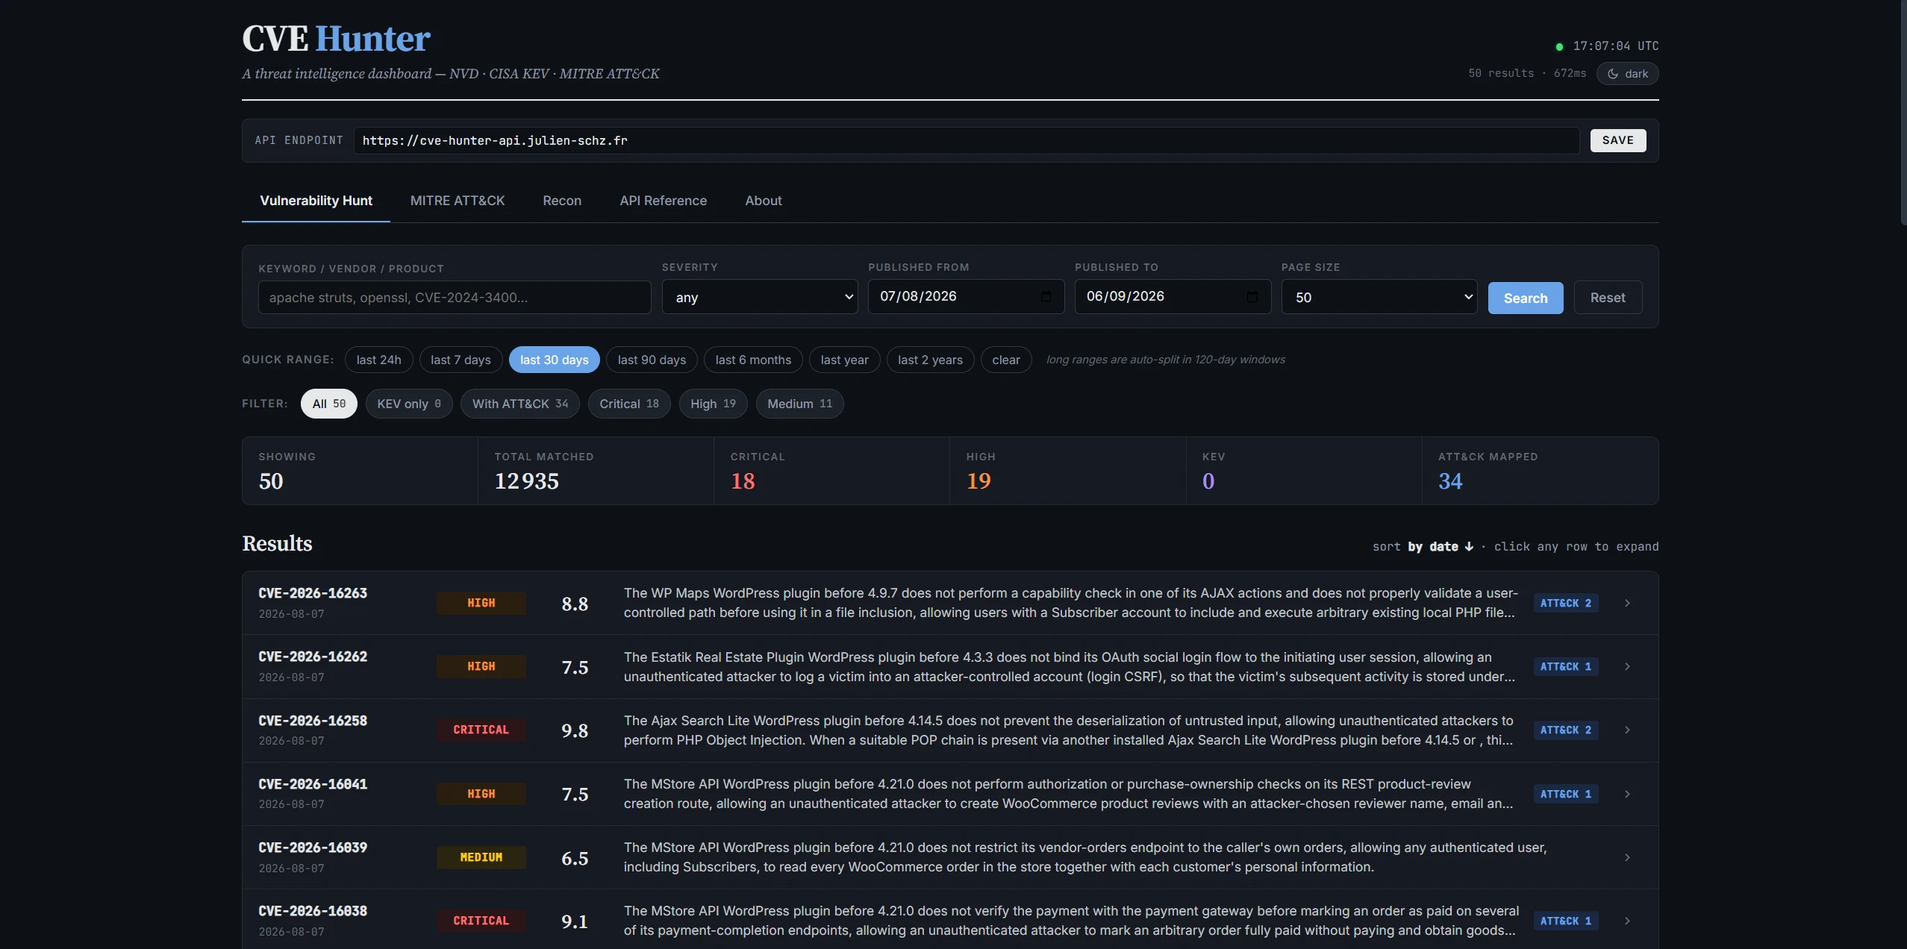Select the last 30 days quick range
The image size is (1907, 949).
tap(555, 360)
